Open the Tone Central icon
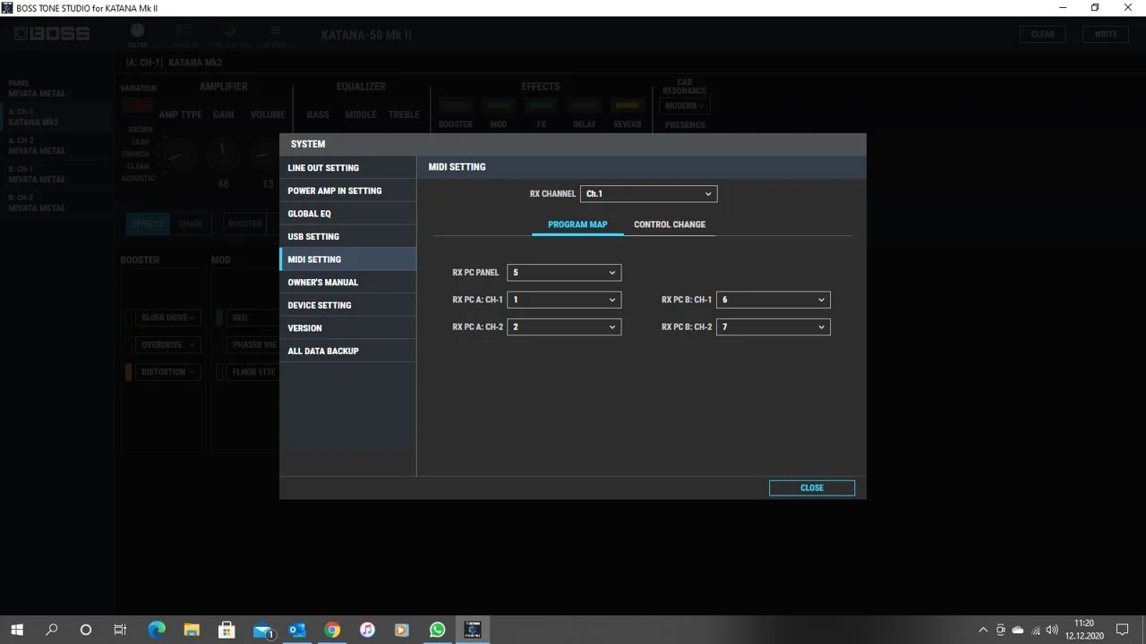 pyautogui.click(x=230, y=35)
